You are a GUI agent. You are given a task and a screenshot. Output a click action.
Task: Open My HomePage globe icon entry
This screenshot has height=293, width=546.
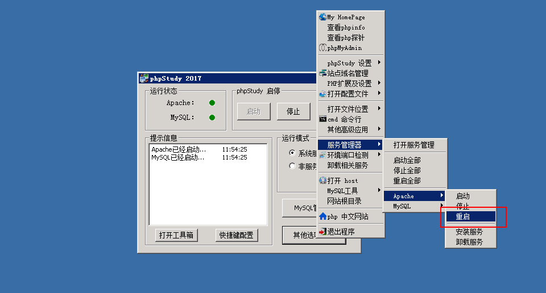pyautogui.click(x=322, y=17)
